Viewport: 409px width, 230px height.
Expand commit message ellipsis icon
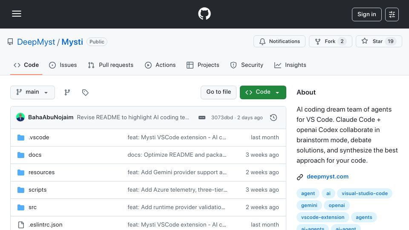tap(202, 118)
